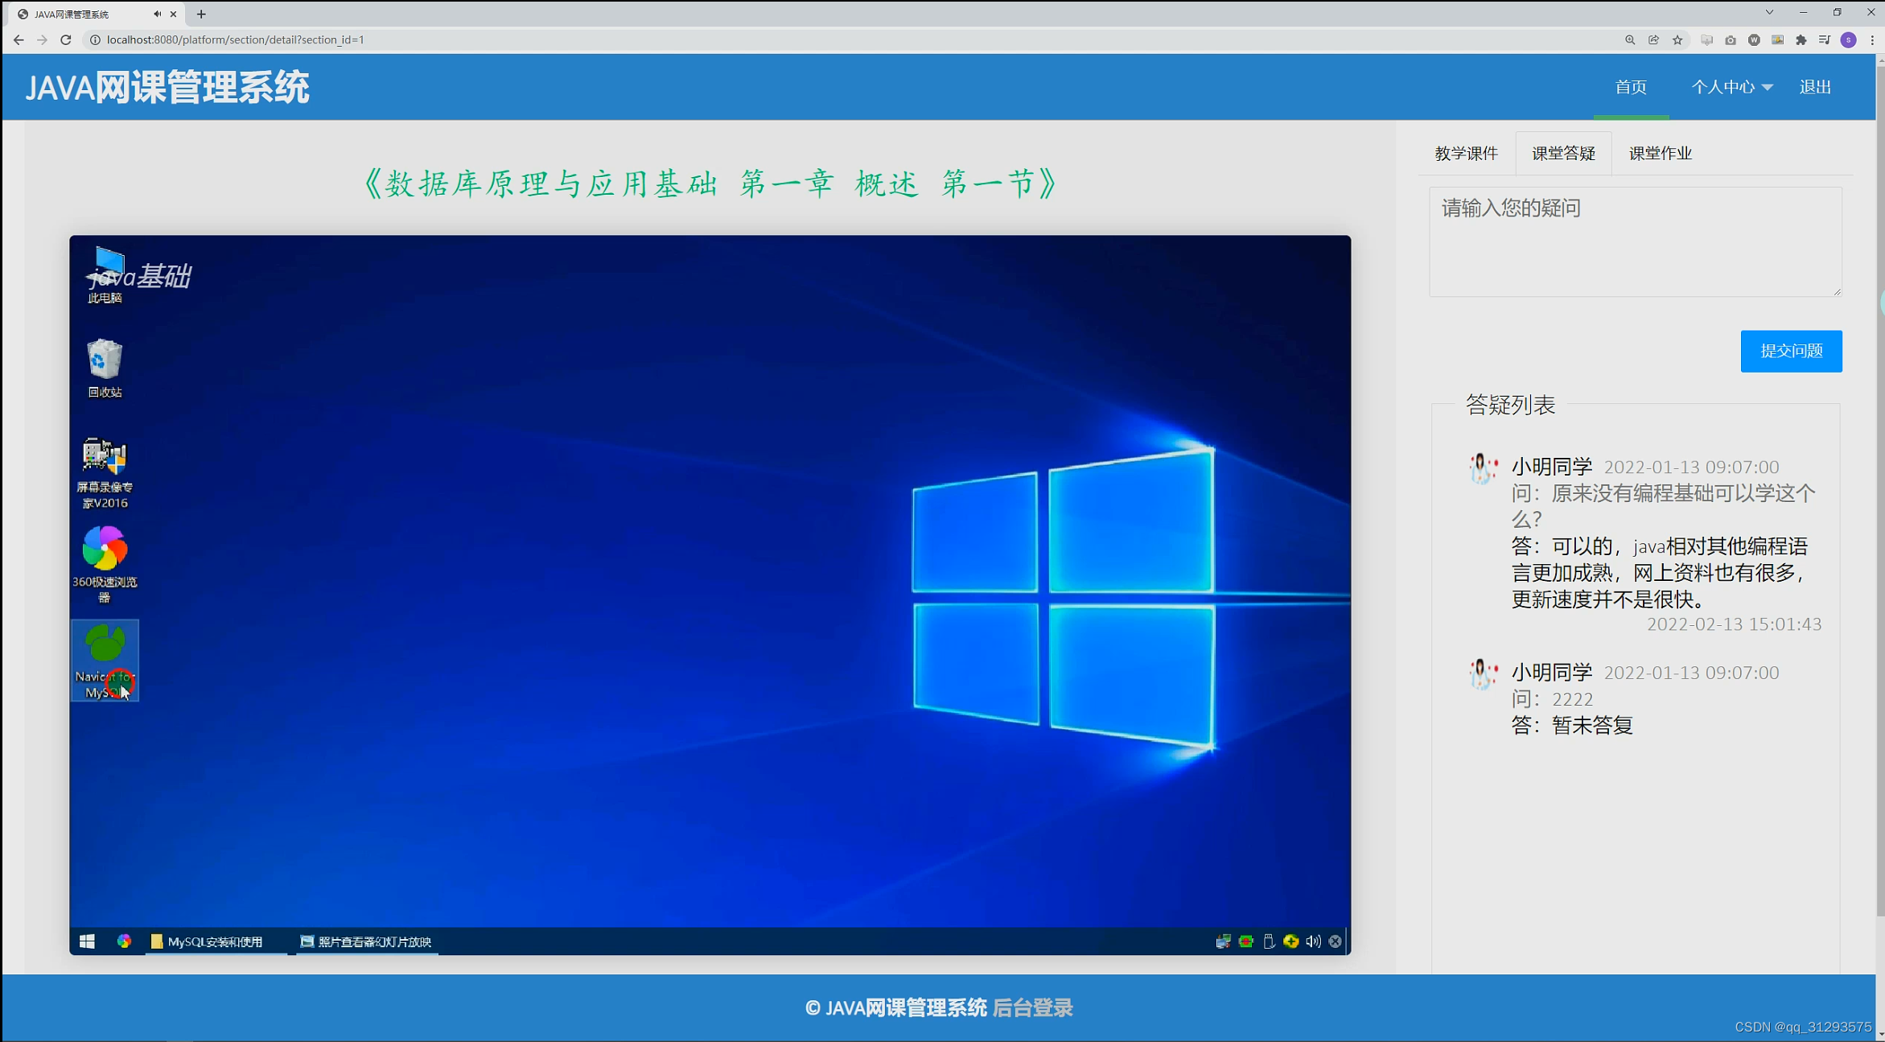This screenshot has height=1042, width=1885.
Task: Expand the 个人中心 dropdown menu
Action: click(x=1731, y=87)
